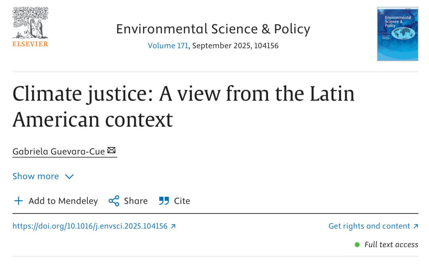This screenshot has height=270, width=429.
Task: Open sharing options via the Share icon
Action: pos(113,201)
